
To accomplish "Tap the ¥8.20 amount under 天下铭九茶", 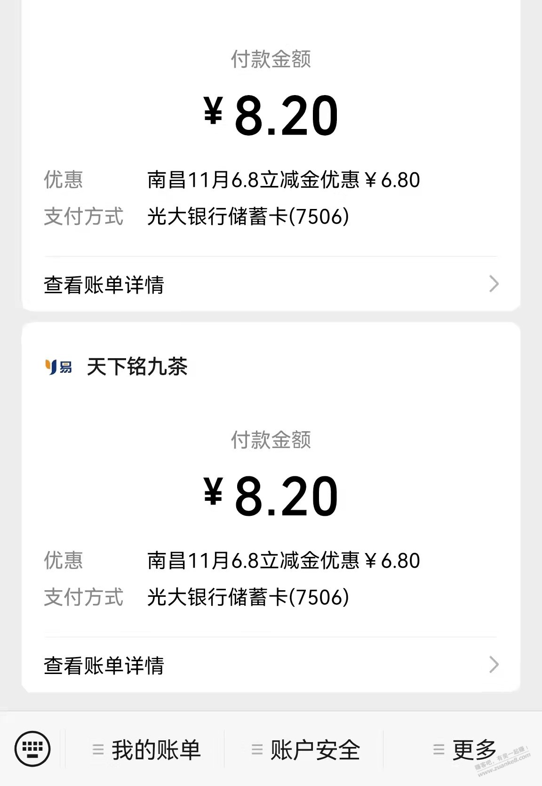I will tap(271, 496).
